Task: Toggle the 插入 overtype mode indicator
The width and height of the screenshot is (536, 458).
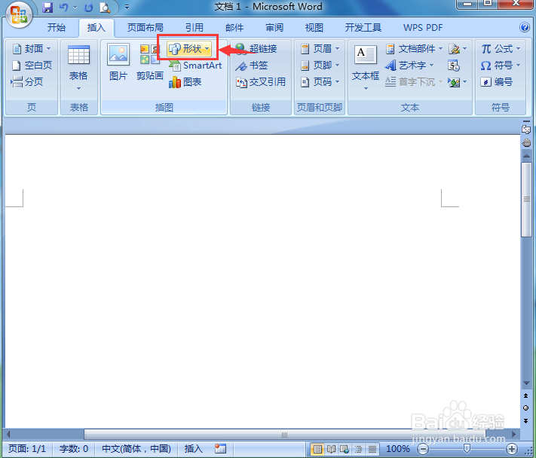Action: point(194,448)
